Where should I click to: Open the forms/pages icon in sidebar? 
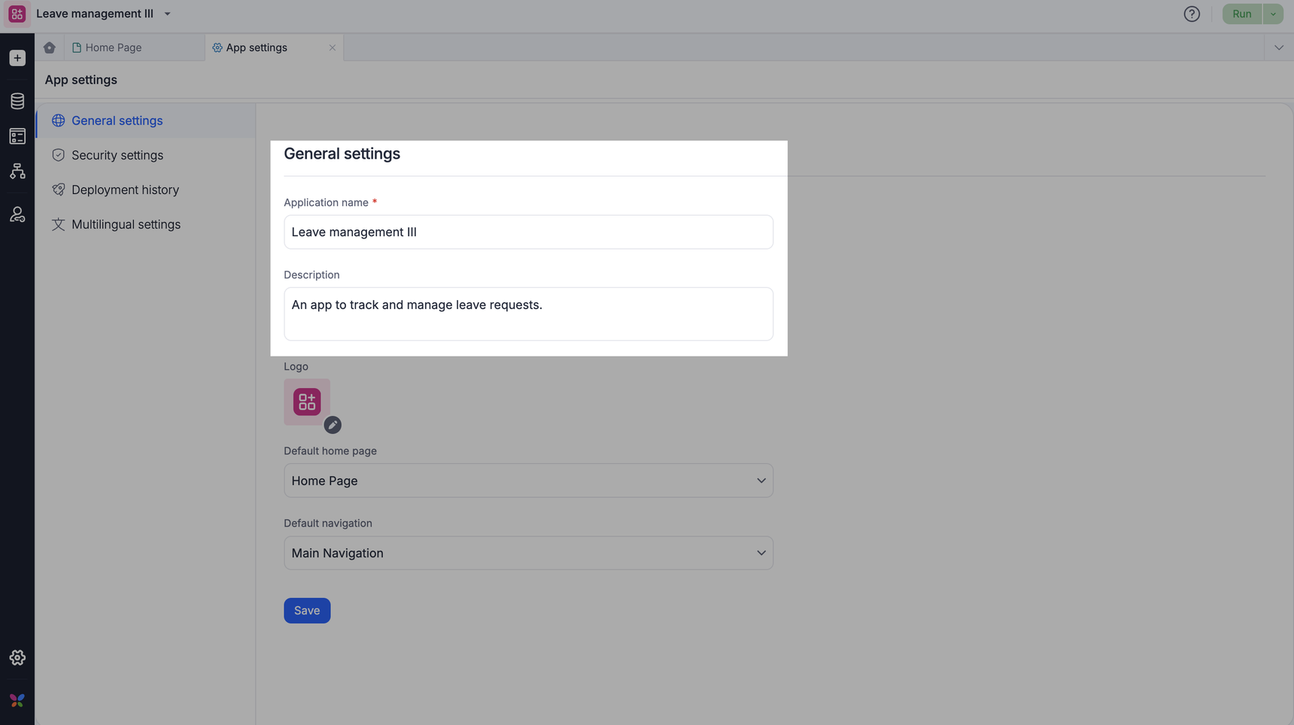(17, 136)
